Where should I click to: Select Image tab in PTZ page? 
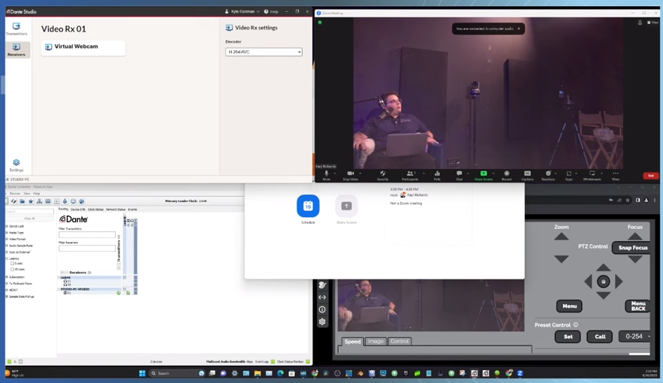[375, 341]
